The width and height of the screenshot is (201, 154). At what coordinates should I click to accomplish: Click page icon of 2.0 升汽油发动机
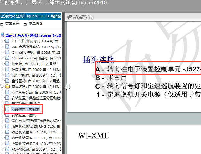[x=7, y=46]
